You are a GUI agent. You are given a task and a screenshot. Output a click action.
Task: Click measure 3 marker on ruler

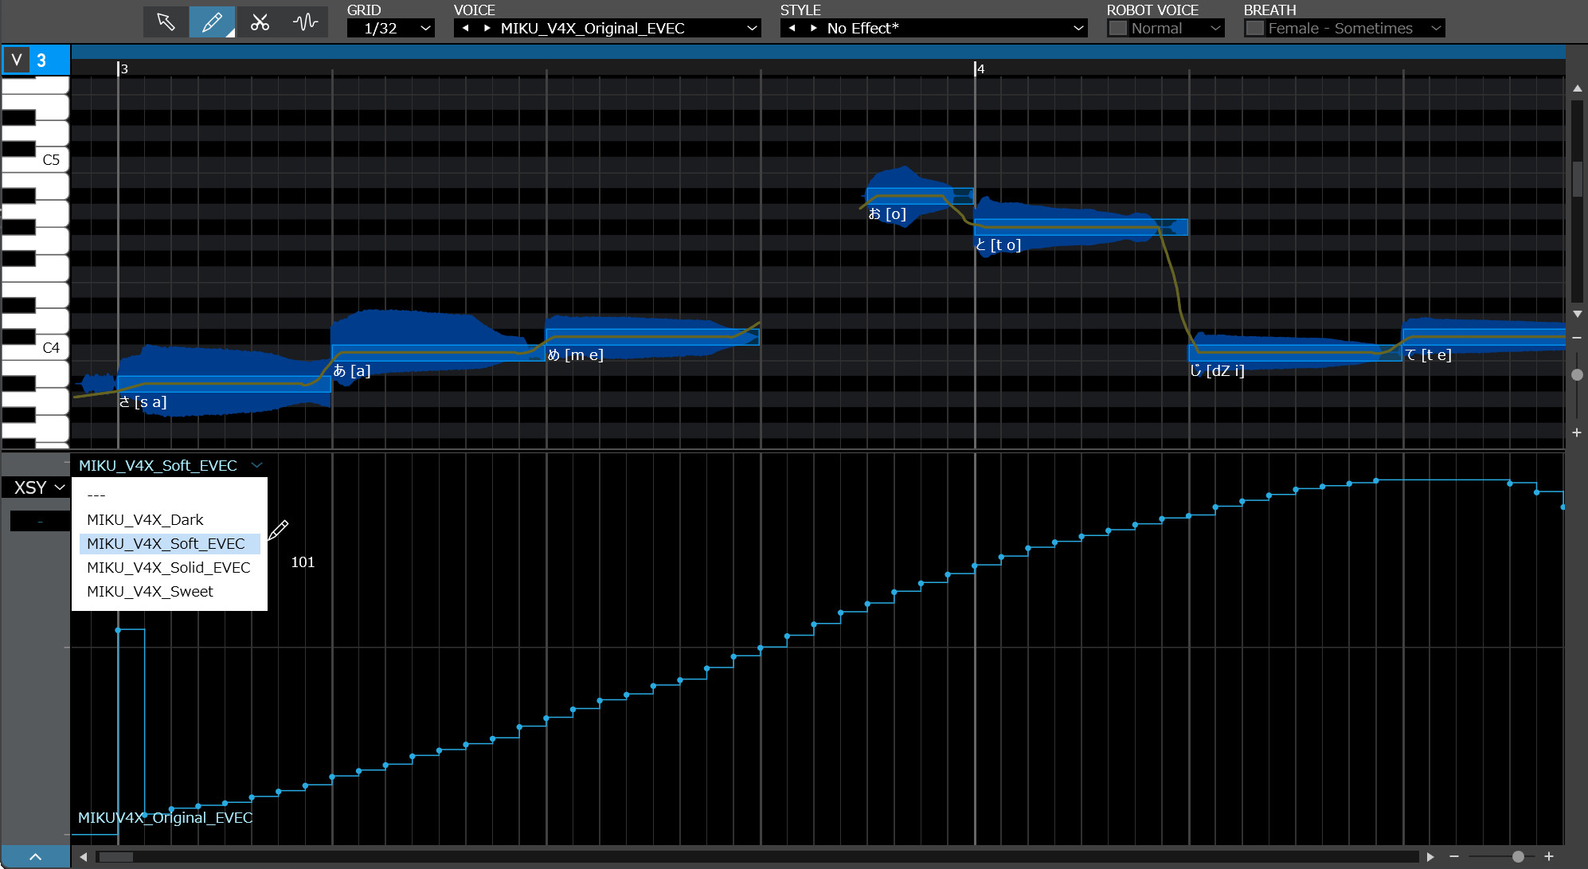click(123, 69)
